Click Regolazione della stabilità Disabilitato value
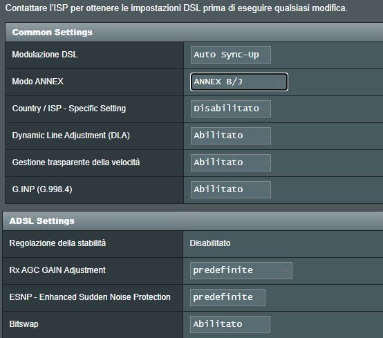383x338 pixels. point(210,243)
